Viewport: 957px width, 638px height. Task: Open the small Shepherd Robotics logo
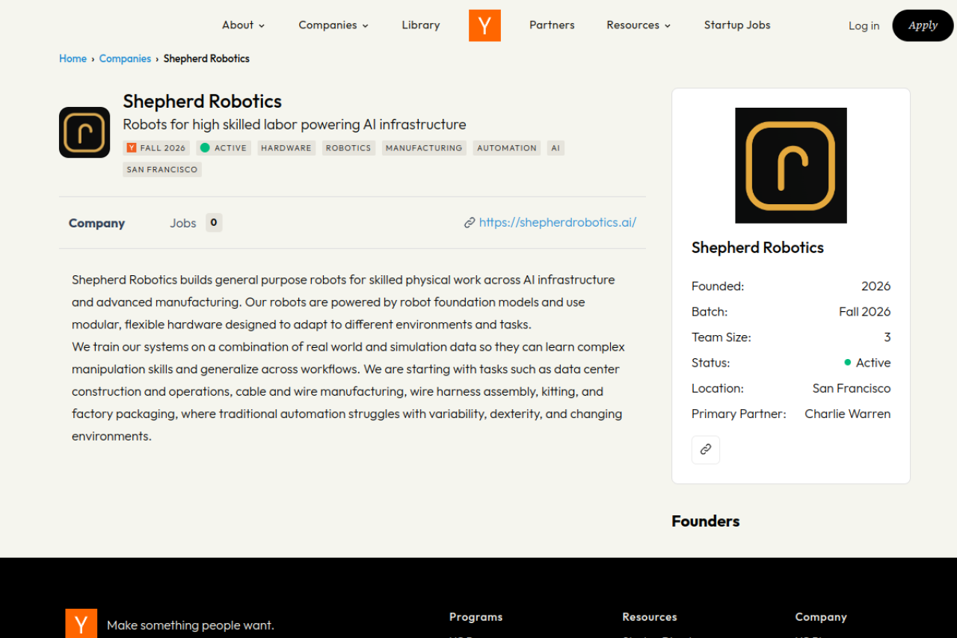[84, 132]
